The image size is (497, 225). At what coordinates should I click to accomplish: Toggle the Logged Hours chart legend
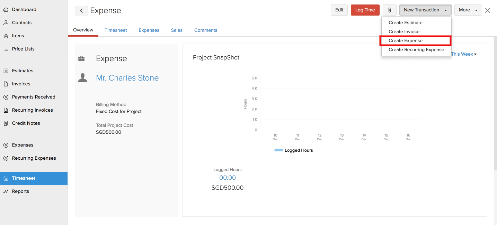tap(293, 150)
